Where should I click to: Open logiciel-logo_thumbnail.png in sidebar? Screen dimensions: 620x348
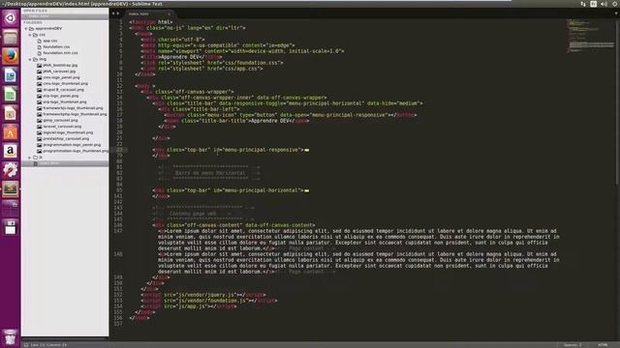68,132
